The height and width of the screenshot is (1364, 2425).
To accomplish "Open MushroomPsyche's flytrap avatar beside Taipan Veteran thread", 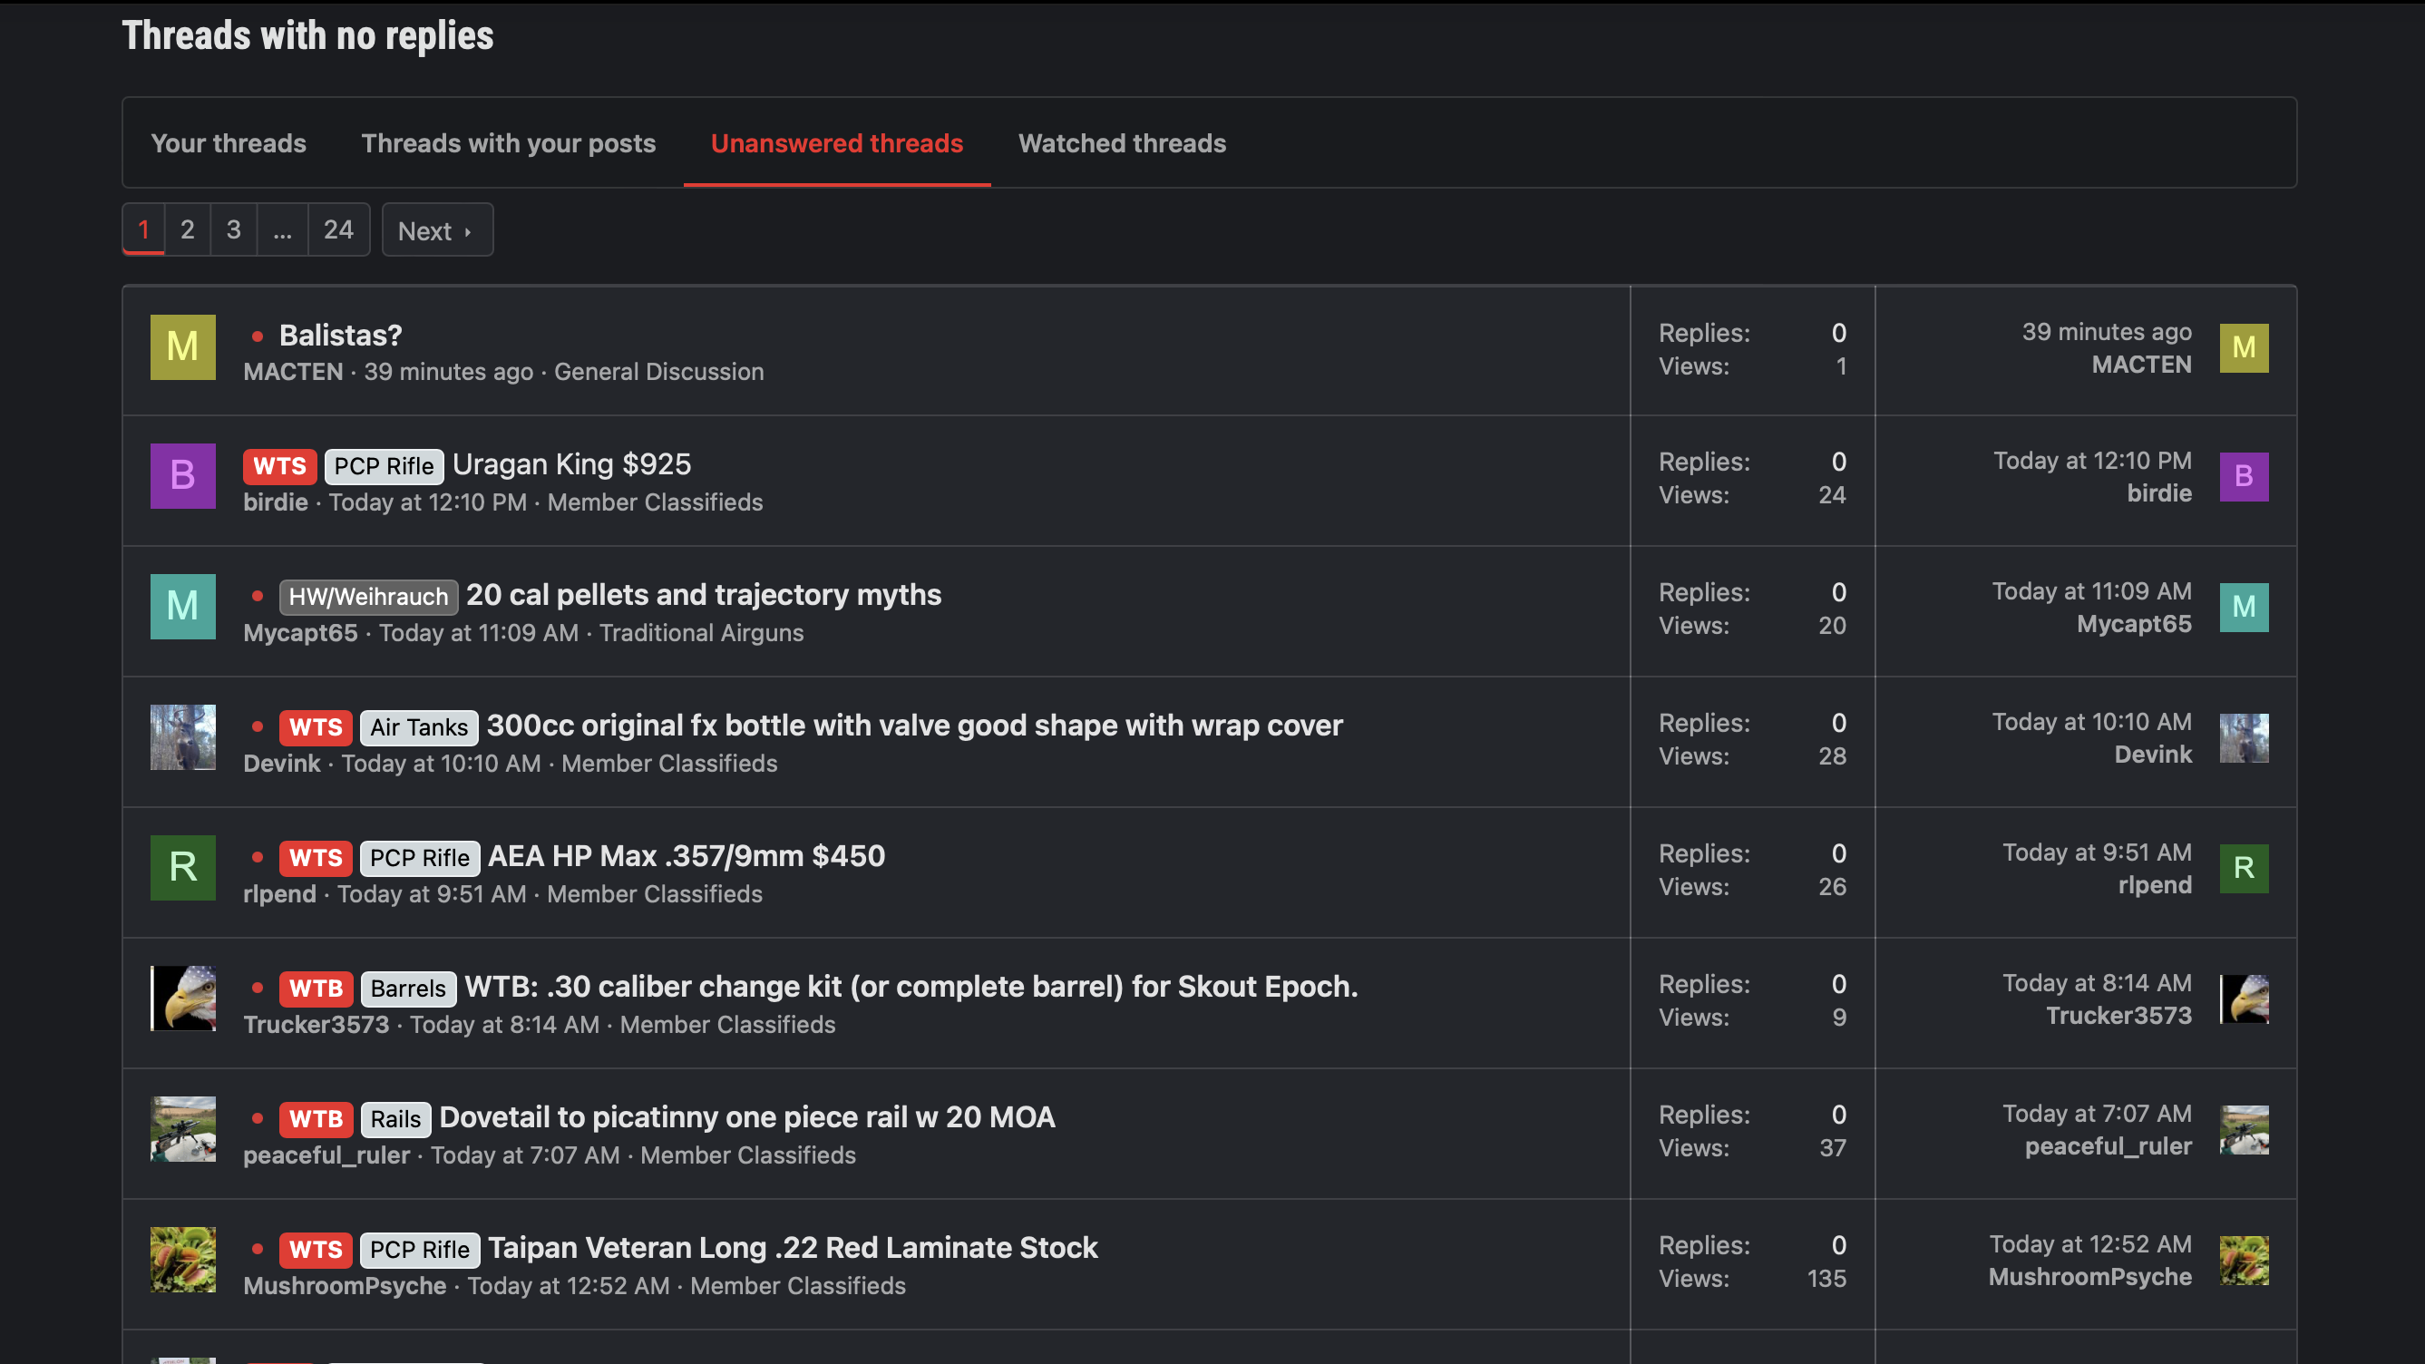I will (182, 1260).
